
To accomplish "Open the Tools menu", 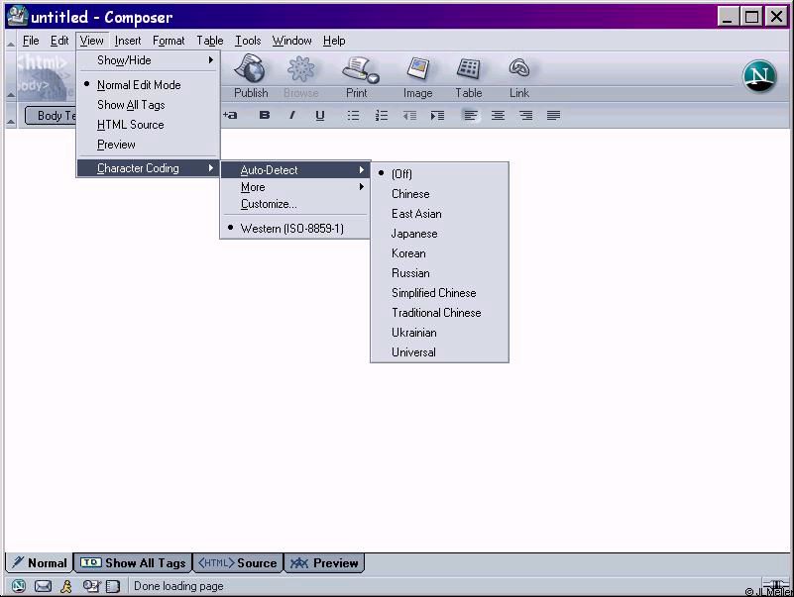I will click(248, 41).
